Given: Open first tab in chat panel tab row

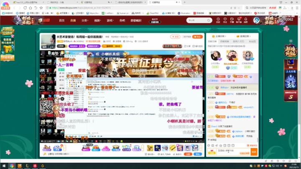Looking at the screenshot, I should (x=212, y=41).
